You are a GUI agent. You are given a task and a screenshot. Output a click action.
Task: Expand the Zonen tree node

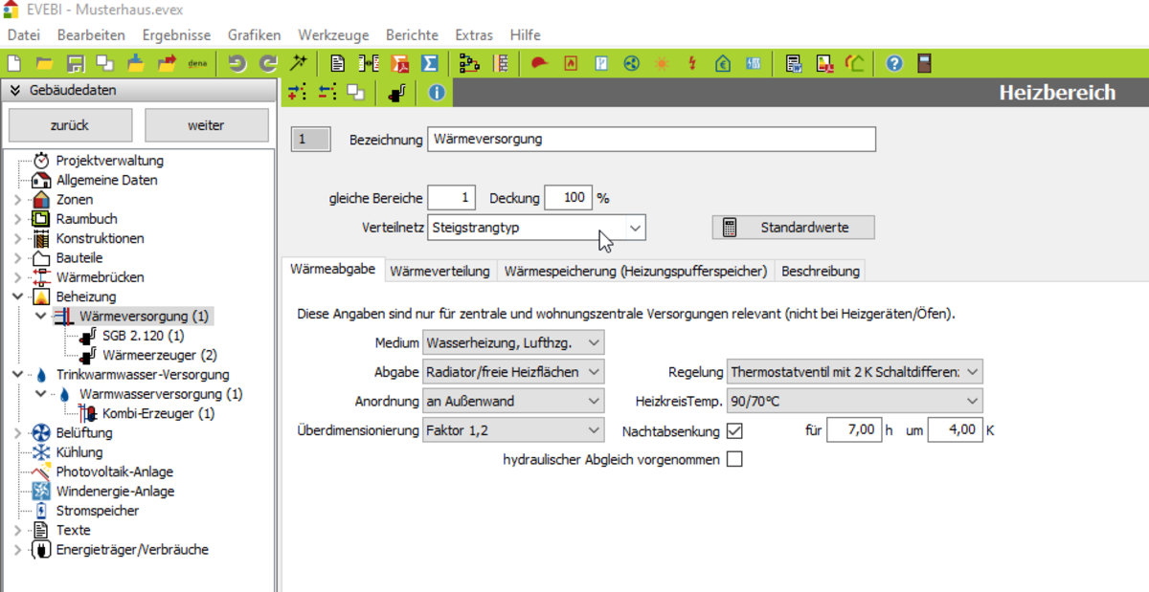tap(17, 200)
